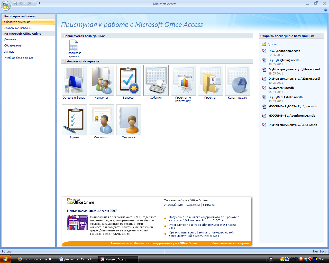Open the Windows Start button
Screen dimensions: 329x263
(x=5, y=259)
